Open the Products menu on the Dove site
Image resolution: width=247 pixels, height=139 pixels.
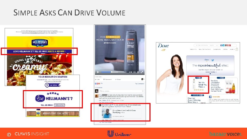click(193, 49)
